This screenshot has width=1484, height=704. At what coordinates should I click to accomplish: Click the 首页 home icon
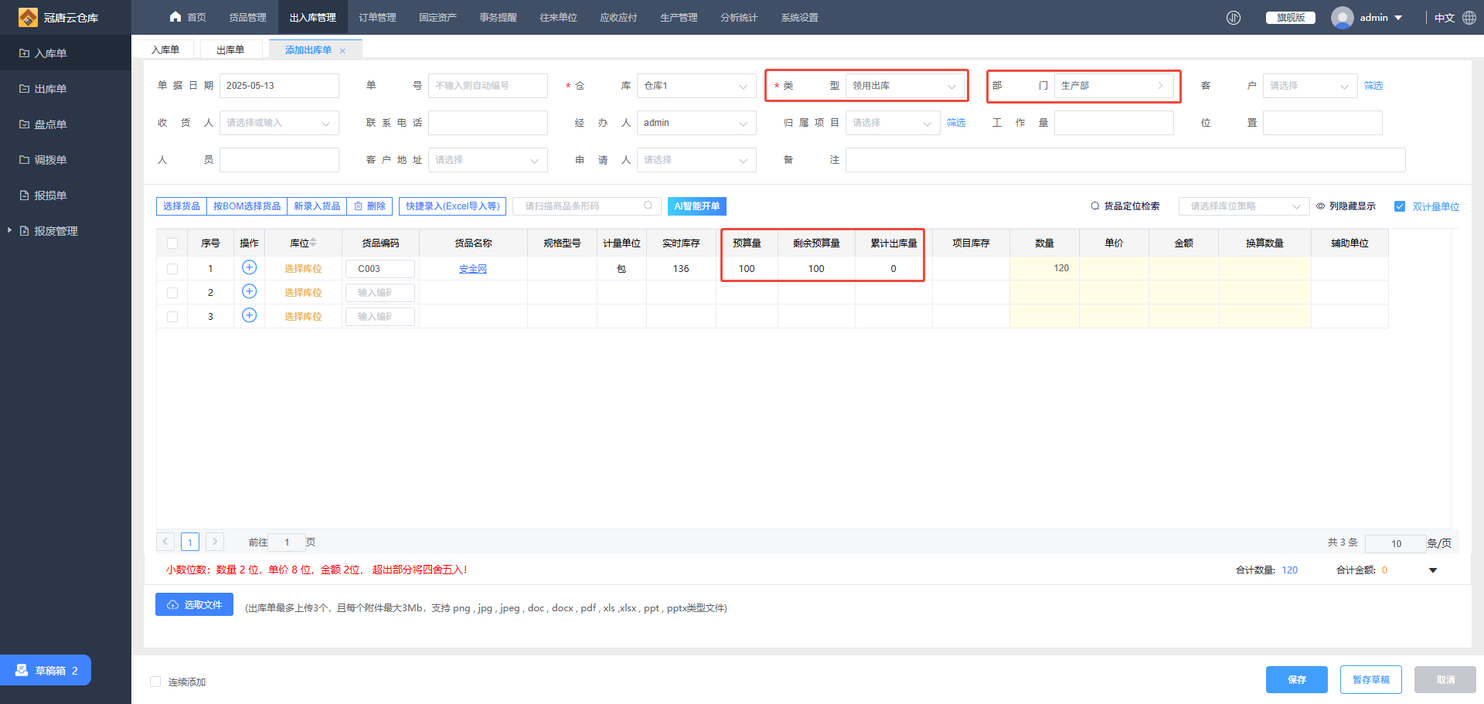point(175,17)
